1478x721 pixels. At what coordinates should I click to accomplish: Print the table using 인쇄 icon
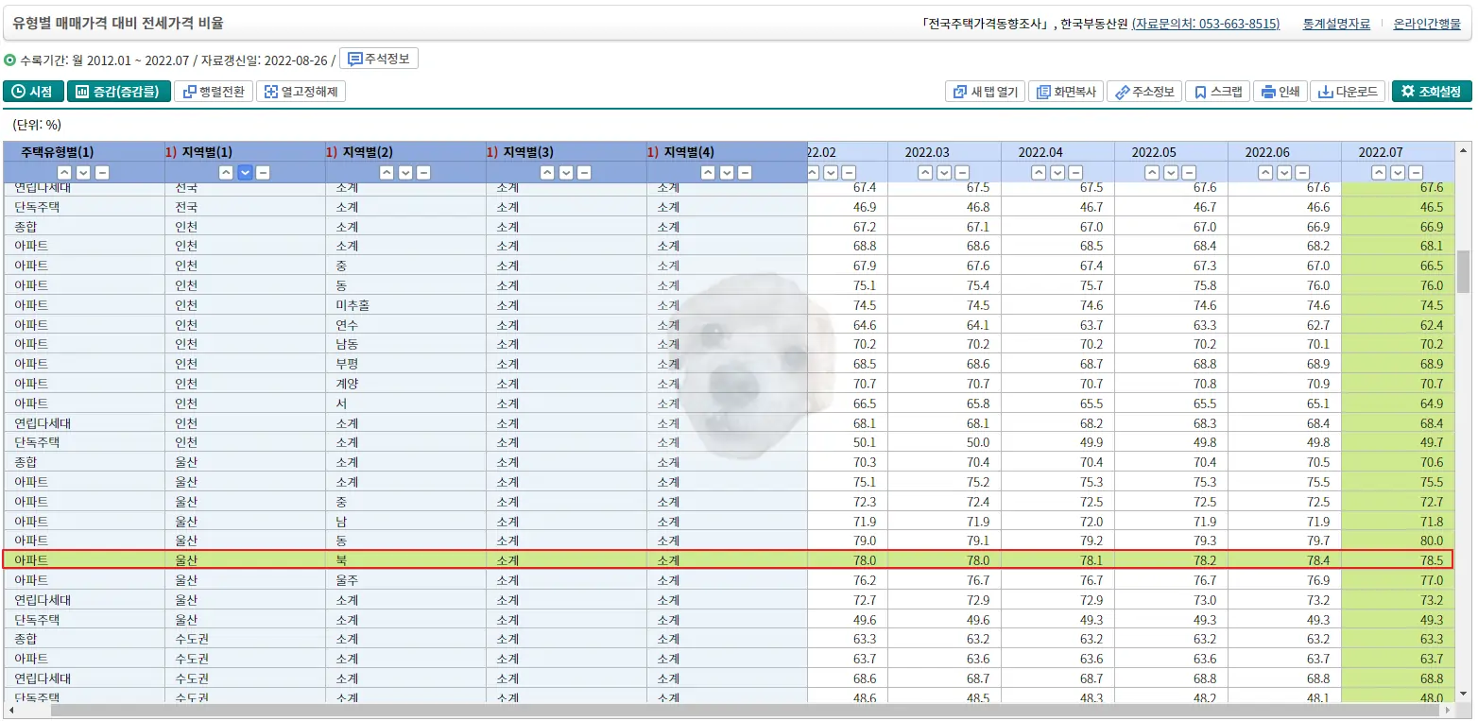click(1280, 92)
